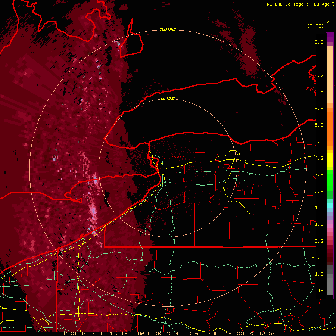This screenshot has height=336, width=336.
Task: Click the [PHAS] label above color bar
Action: click(x=315, y=26)
